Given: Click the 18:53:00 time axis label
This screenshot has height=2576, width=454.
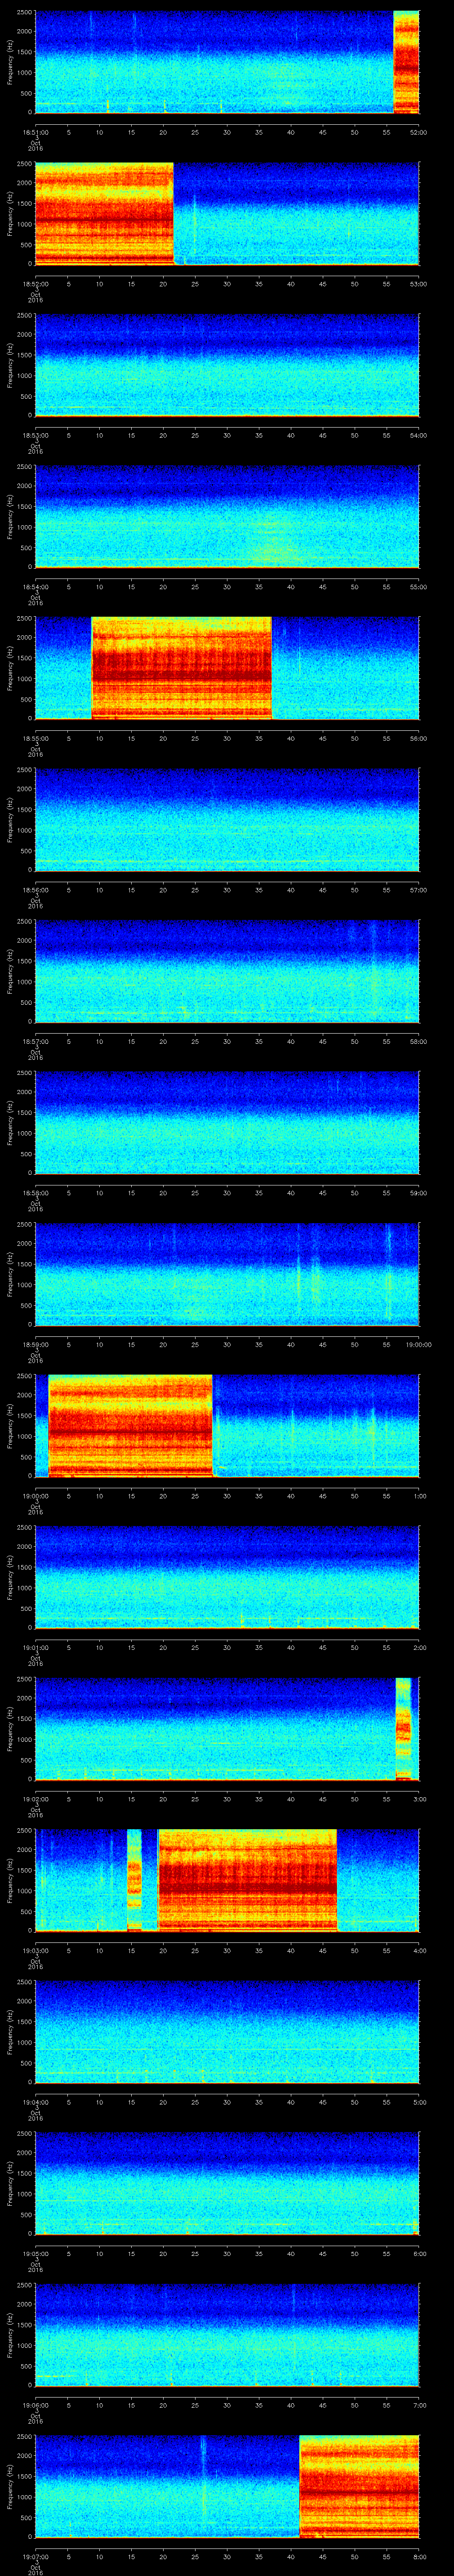Looking at the screenshot, I should [35, 435].
